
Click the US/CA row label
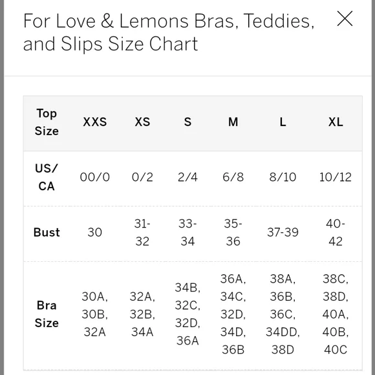47,177
